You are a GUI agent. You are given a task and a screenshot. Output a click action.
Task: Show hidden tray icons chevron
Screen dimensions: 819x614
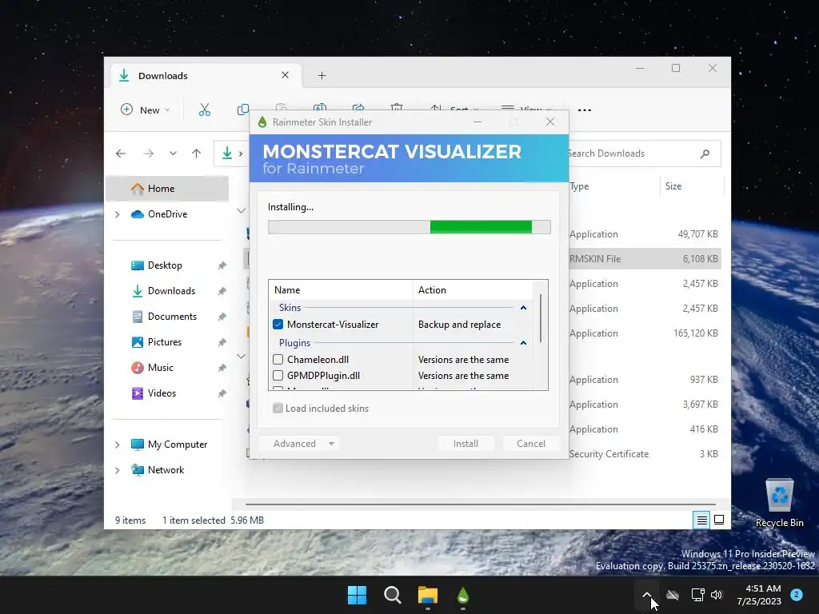[646, 595]
